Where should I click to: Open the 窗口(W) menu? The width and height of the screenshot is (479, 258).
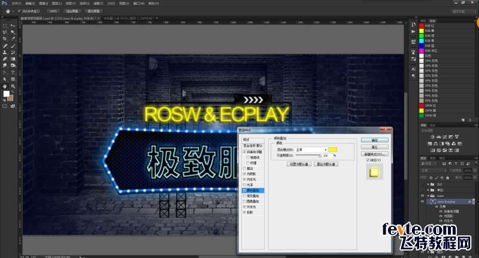pyautogui.click(x=139, y=4)
